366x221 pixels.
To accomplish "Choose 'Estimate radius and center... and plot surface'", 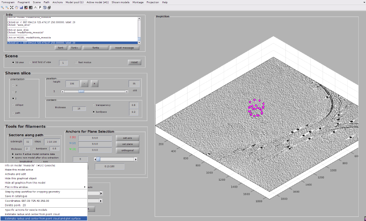I will click(43, 219).
